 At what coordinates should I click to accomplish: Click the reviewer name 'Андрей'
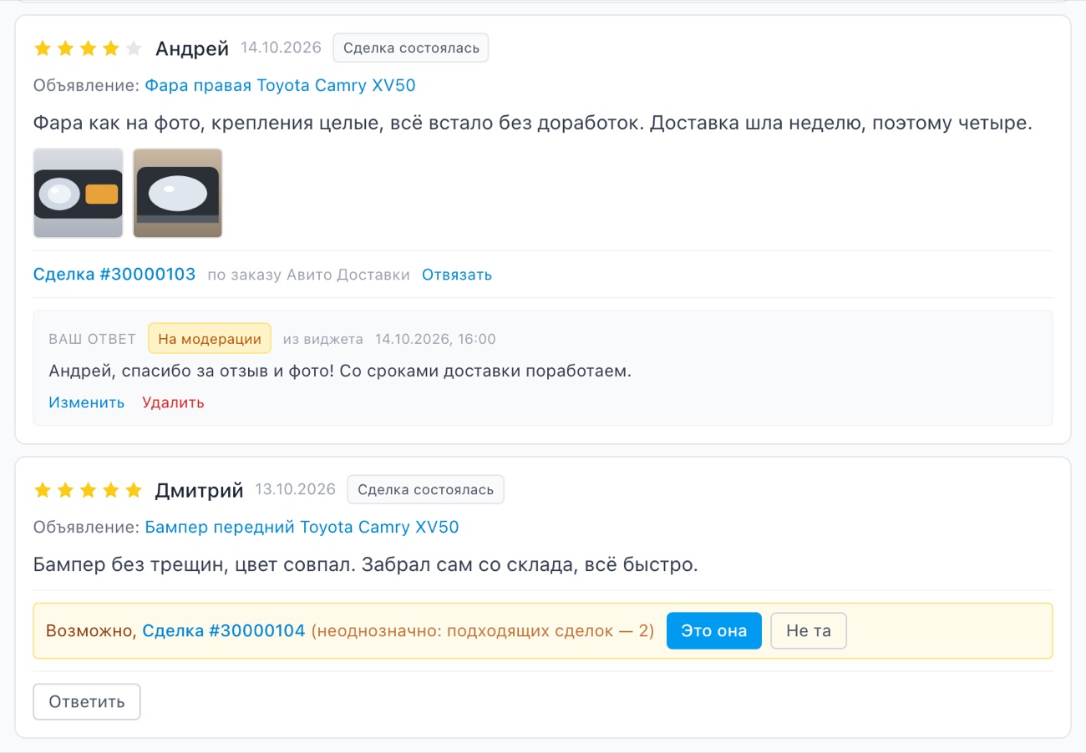coord(192,48)
